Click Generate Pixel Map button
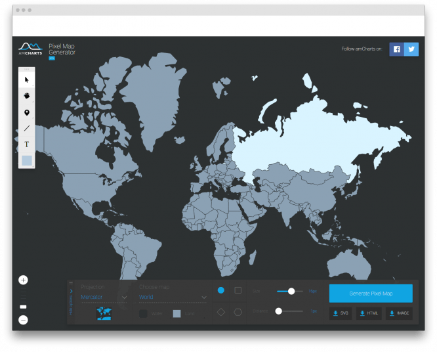 pos(371,294)
